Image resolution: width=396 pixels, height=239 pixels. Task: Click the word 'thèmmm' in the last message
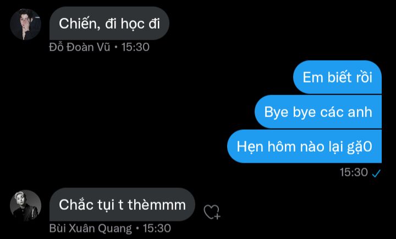157,205
